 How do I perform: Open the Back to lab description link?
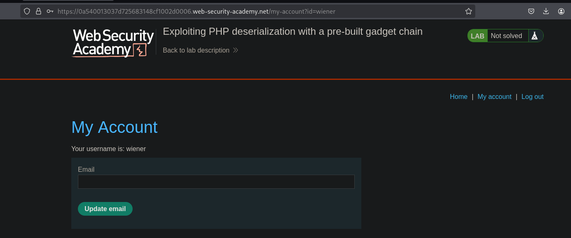(x=196, y=50)
